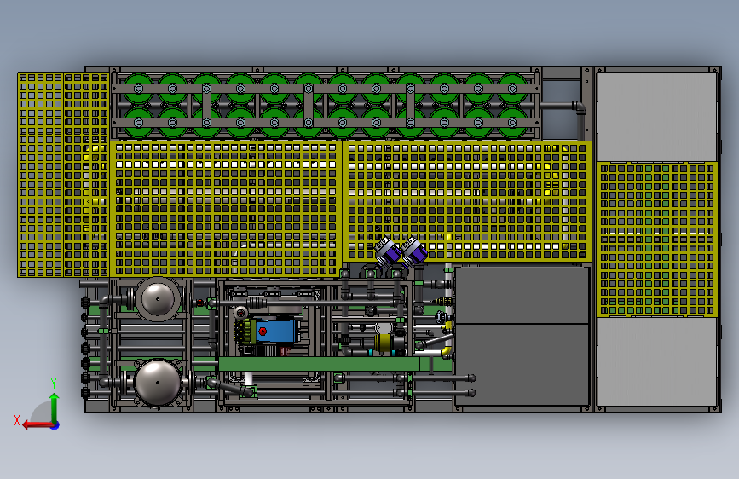Select the small red valve beside upper vessel
Image resolution: width=739 pixels, height=479 pixels.
[199, 303]
